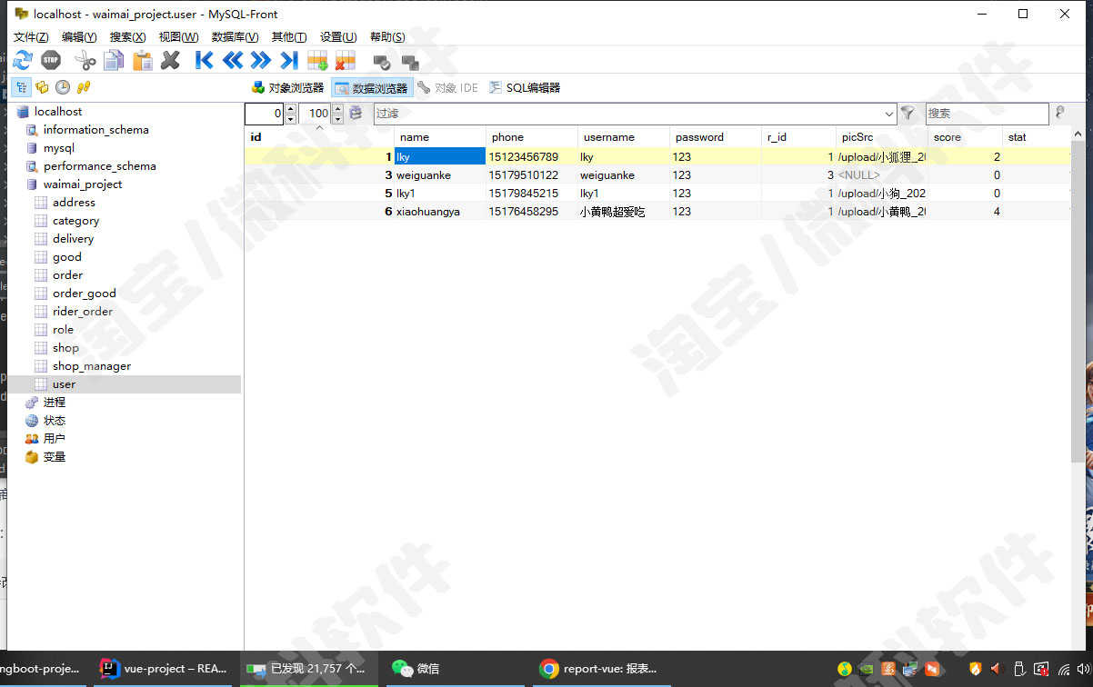This screenshot has width=1093, height=687.
Task: Click the filter funnel icon
Action: 907,114
